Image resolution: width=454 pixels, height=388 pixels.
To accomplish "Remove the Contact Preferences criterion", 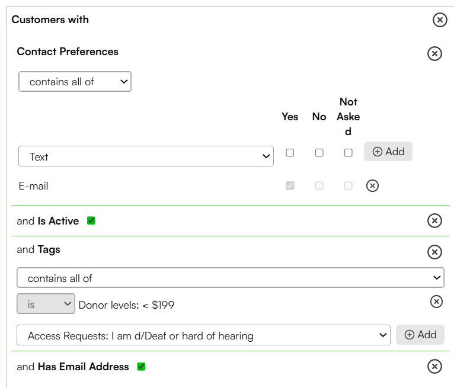I will [x=434, y=53].
